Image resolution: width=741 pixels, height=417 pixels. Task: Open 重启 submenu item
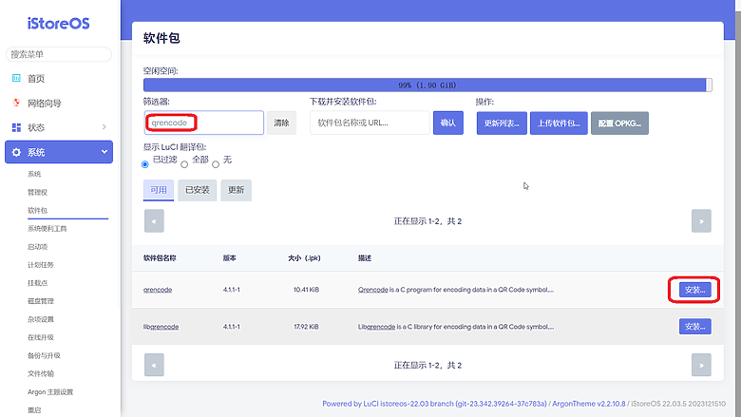coord(34,410)
